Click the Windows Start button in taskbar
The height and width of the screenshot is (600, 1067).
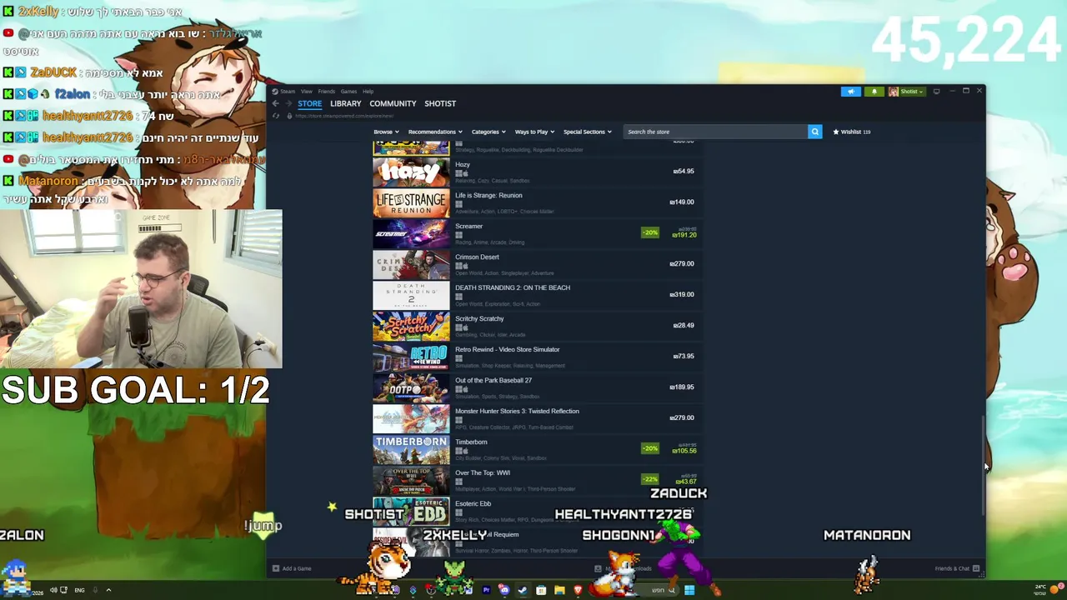[689, 590]
